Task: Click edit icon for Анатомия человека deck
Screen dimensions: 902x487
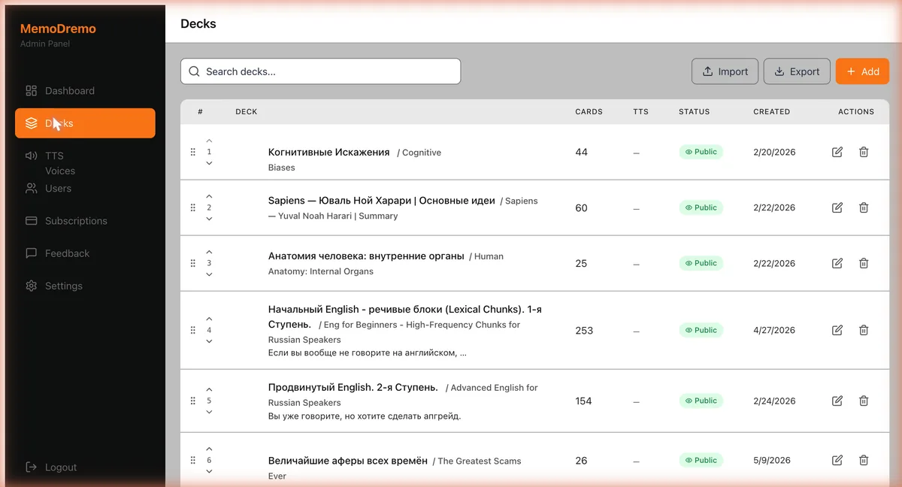Action: (x=837, y=263)
